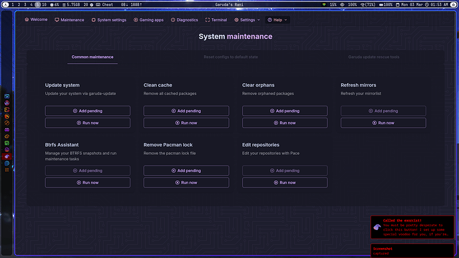This screenshot has width=459, height=258.
Task: Click the Welcome home icon
Action: [27, 19]
